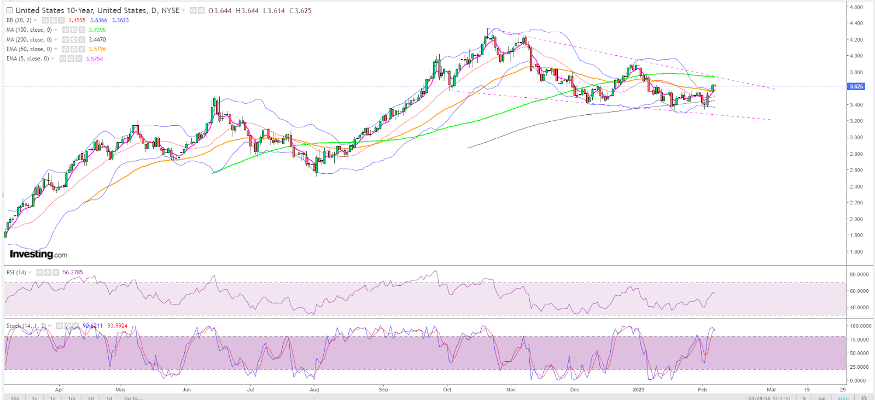The image size is (875, 400).
Task: Open MA (200, close, 0) dropdown arrow
Action: tap(55, 39)
